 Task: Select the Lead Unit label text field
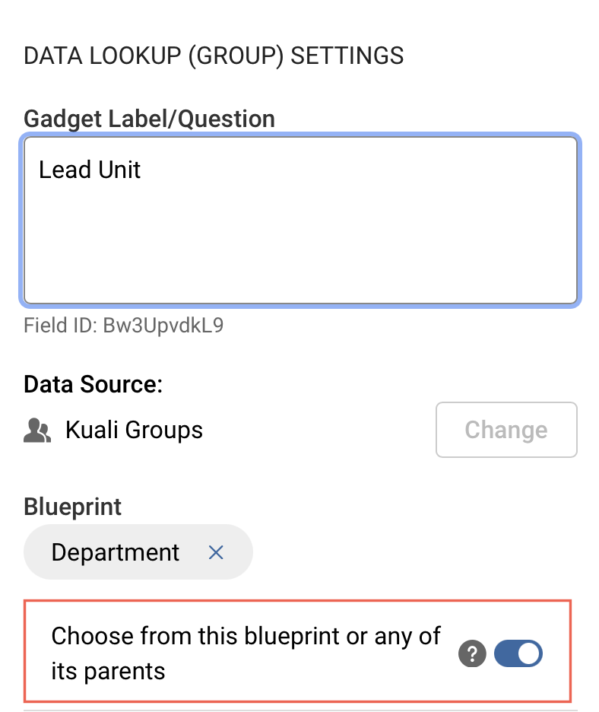[300, 220]
